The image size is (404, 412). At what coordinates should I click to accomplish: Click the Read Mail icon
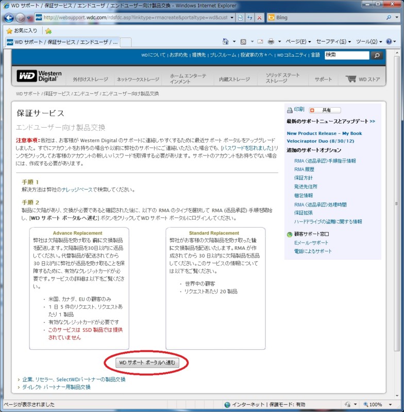tap(260, 42)
